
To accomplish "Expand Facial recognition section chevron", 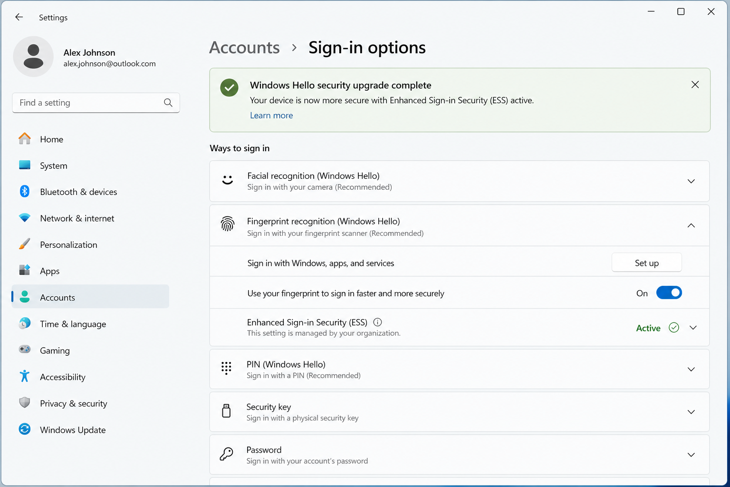I will click(691, 181).
